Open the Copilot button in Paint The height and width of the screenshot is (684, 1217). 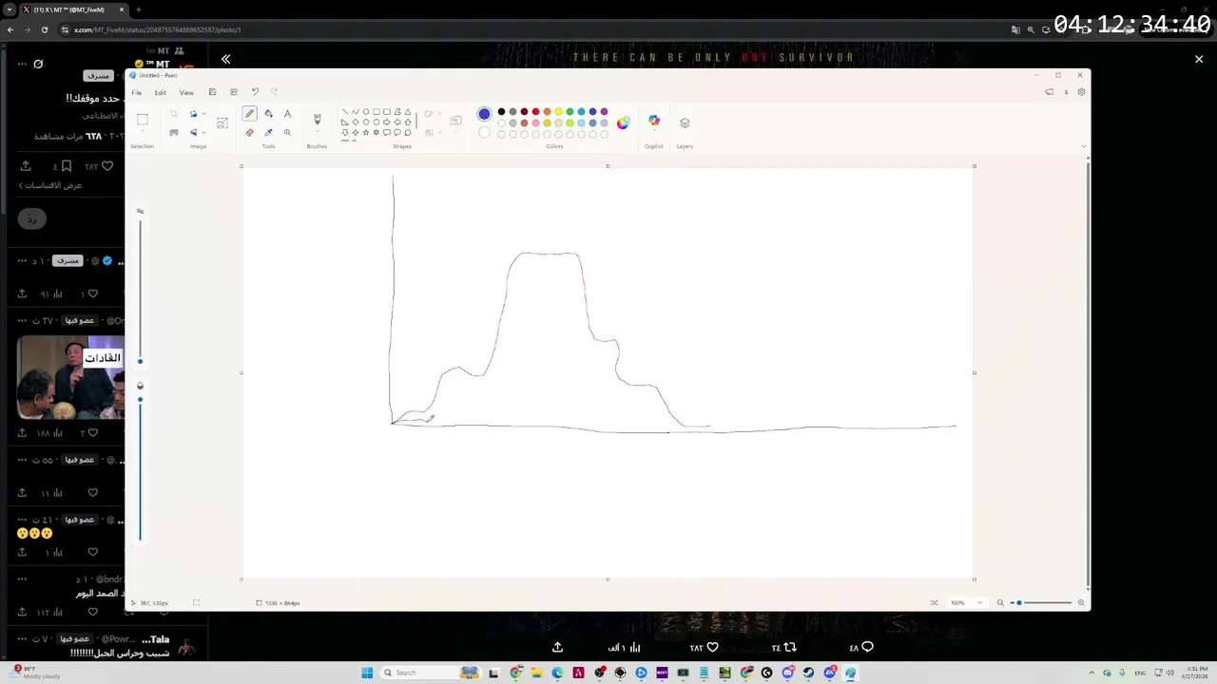point(654,121)
